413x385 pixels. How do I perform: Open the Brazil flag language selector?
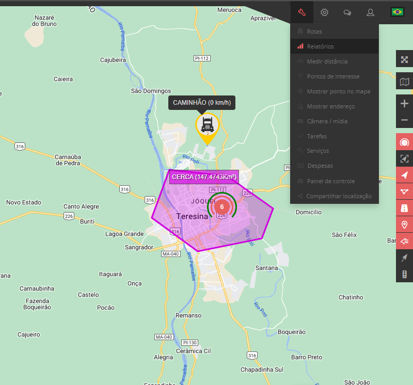(x=397, y=12)
